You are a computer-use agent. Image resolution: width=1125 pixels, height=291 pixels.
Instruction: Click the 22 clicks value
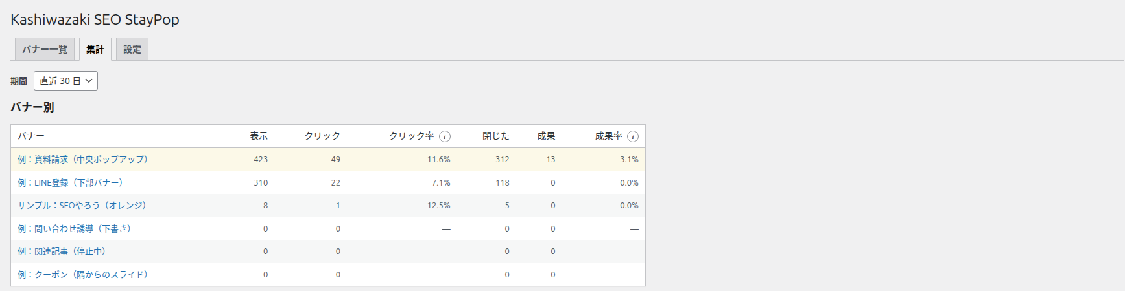(x=335, y=183)
